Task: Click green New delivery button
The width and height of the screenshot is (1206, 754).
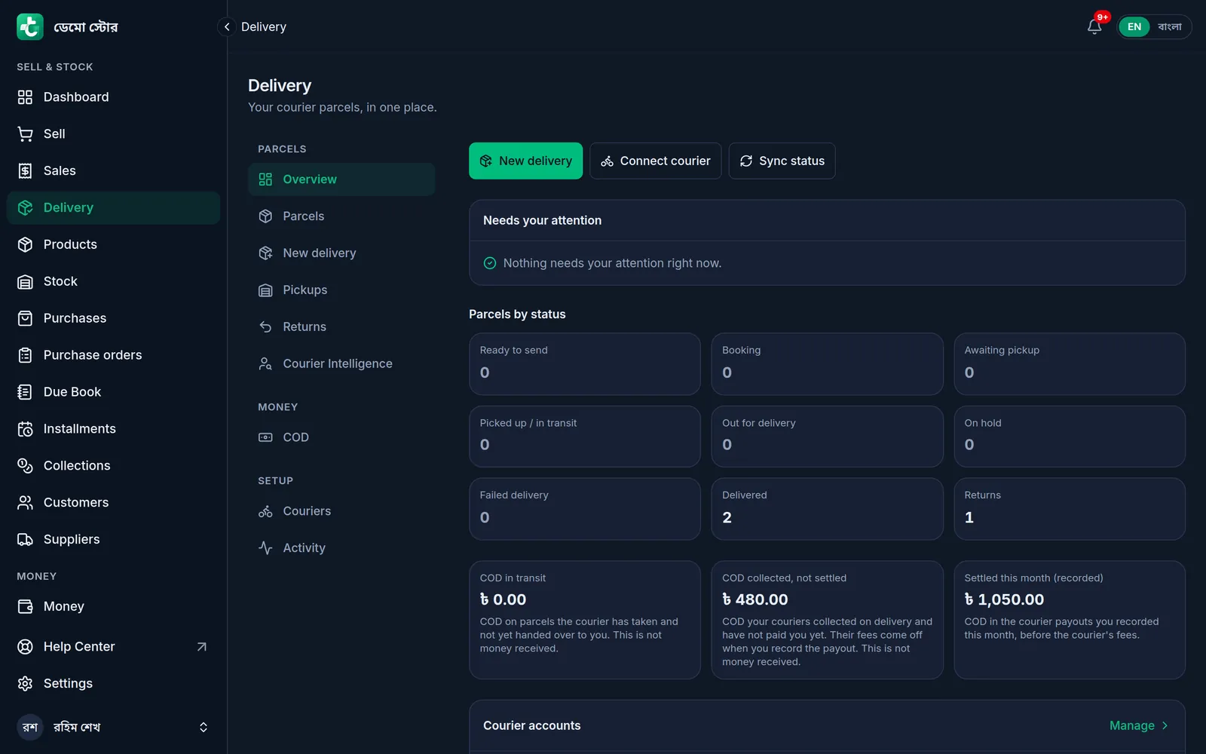Action: (x=525, y=161)
